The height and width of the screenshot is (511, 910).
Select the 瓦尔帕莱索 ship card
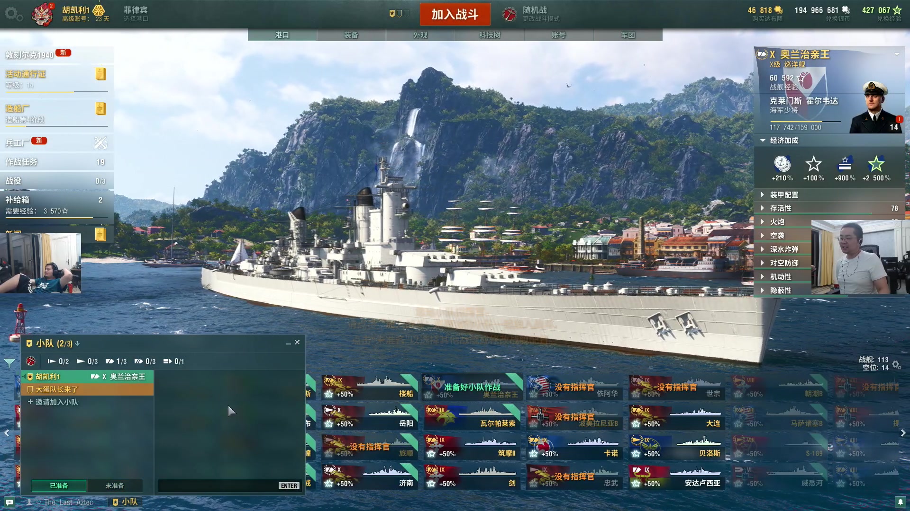472,417
